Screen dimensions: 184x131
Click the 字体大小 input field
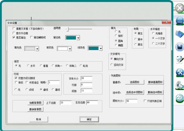(86, 78)
